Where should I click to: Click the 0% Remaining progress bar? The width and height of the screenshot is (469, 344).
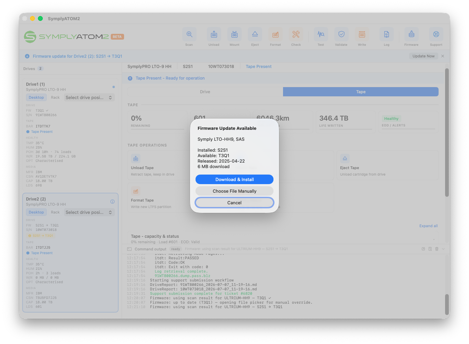(158, 129)
